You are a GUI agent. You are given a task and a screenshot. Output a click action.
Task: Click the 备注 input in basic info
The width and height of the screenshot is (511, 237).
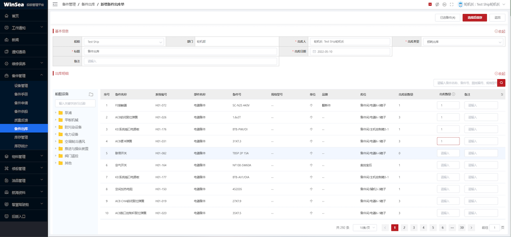(180, 61)
